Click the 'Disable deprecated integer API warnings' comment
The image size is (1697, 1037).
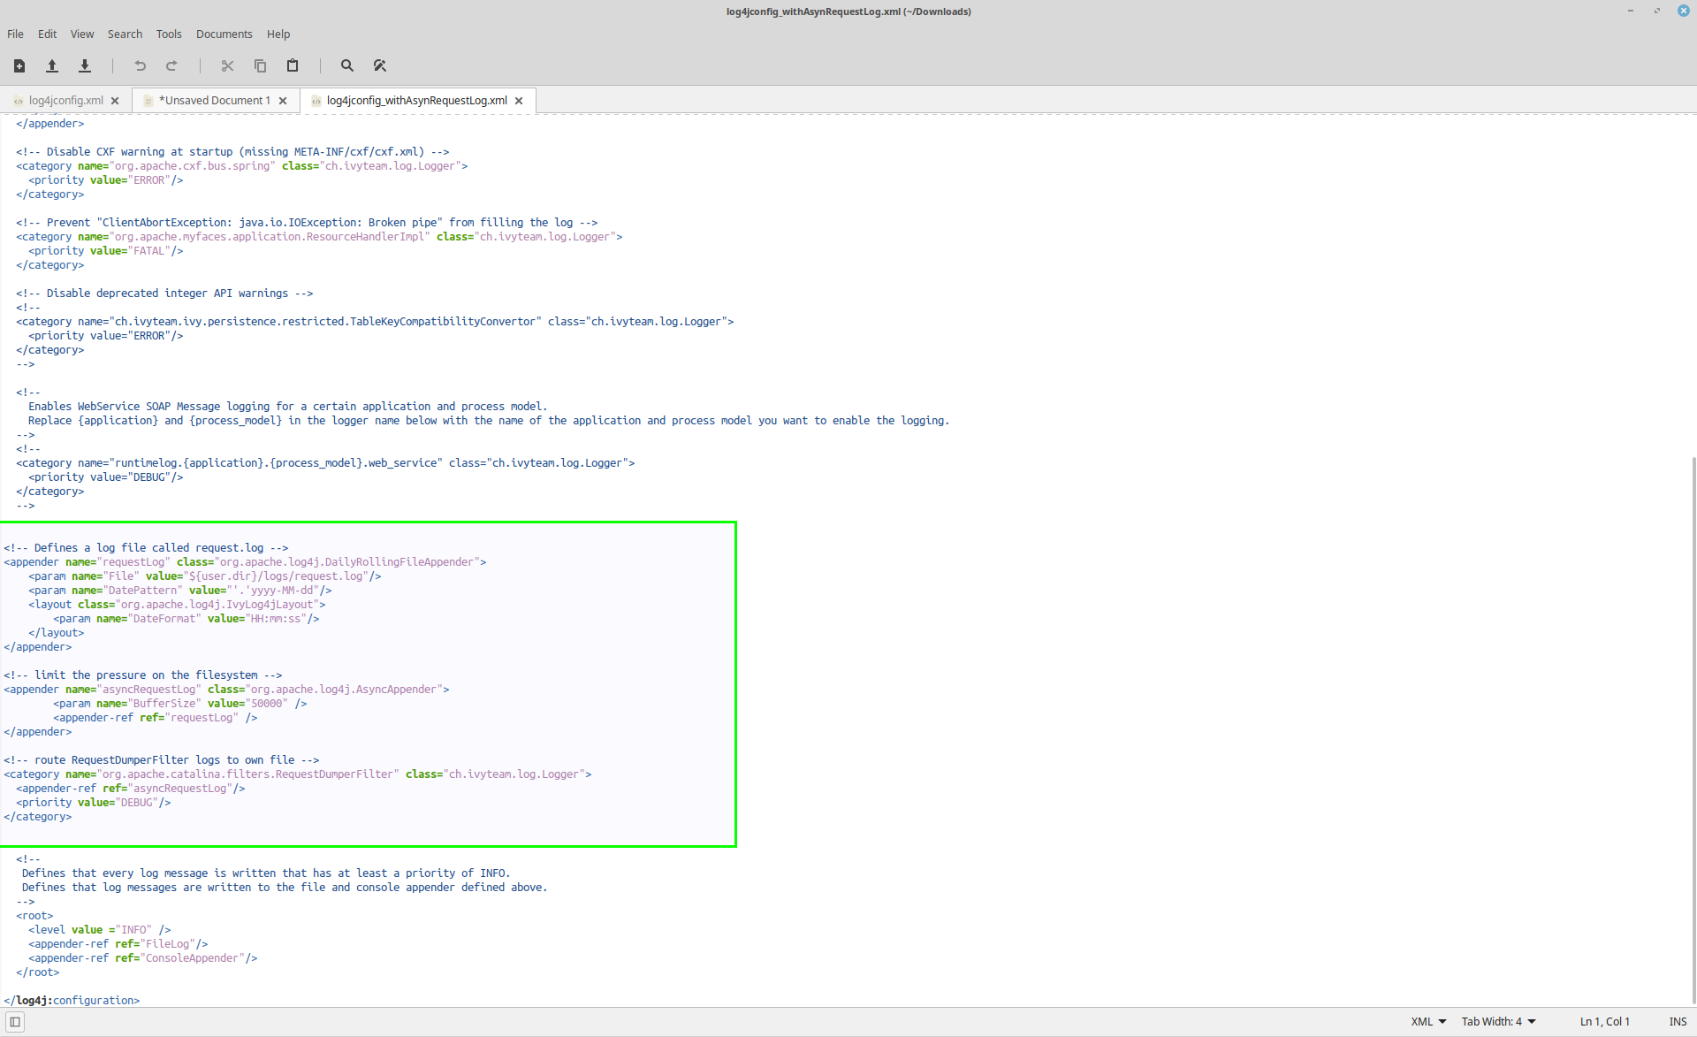pyautogui.click(x=164, y=294)
